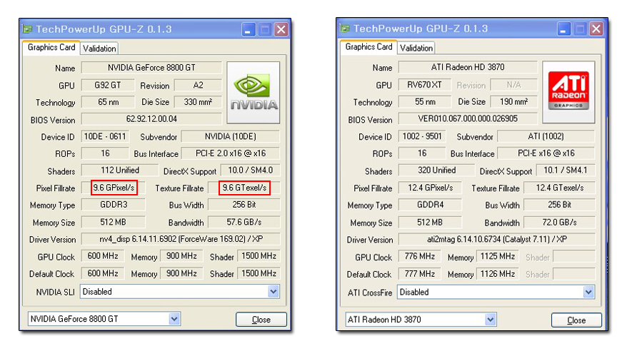The image size is (627, 356).
Task: Click maximize button in NVIDIA GPU-Z window
Action: coord(265,29)
